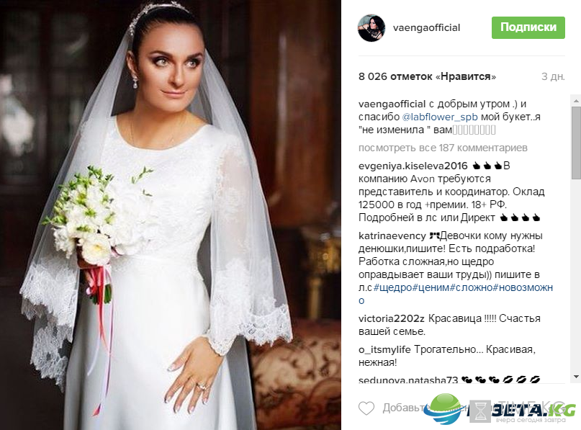Open vaengaofficial username in the header
This screenshot has width=581, height=430.
(x=426, y=28)
